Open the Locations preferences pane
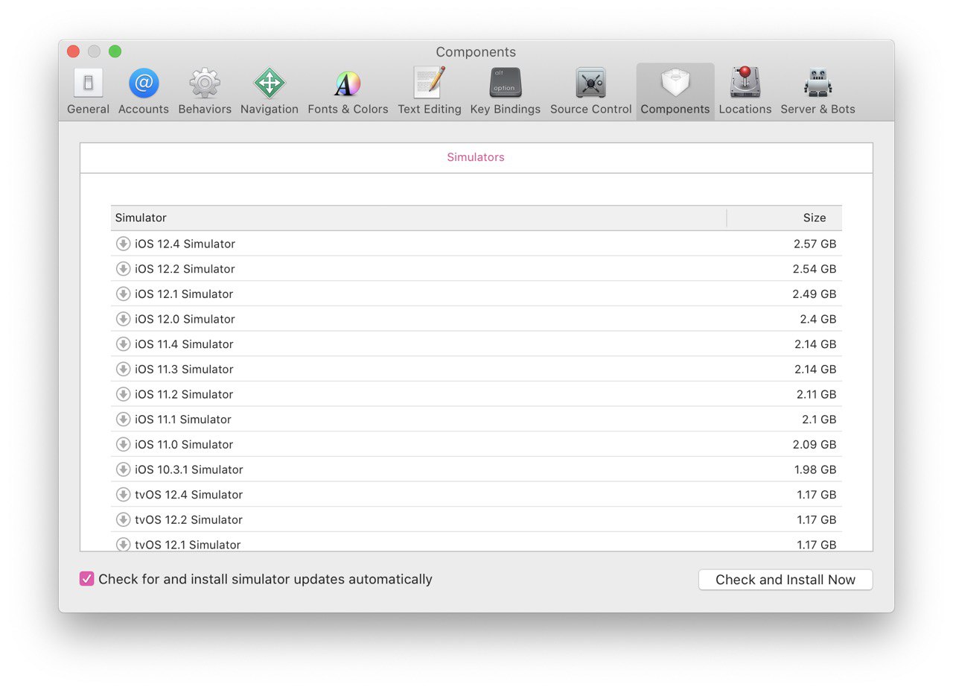This screenshot has height=690, width=953. 745,92
